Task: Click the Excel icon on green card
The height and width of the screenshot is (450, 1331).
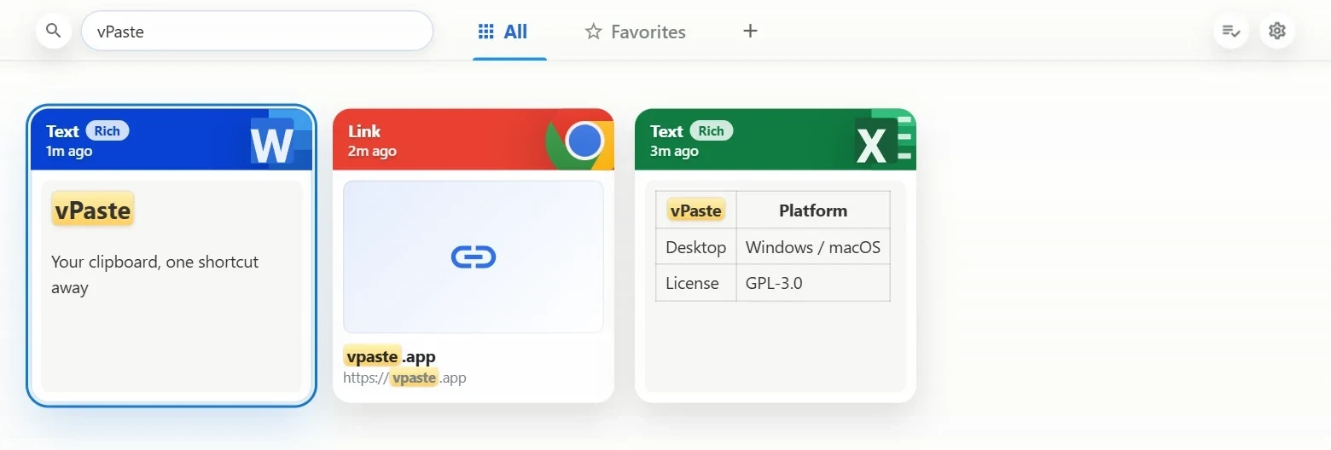Action: coord(884,141)
